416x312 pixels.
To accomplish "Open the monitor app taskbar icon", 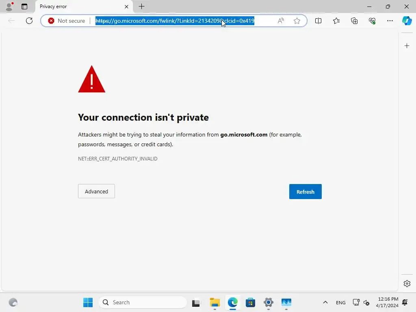I will [x=286, y=302].
